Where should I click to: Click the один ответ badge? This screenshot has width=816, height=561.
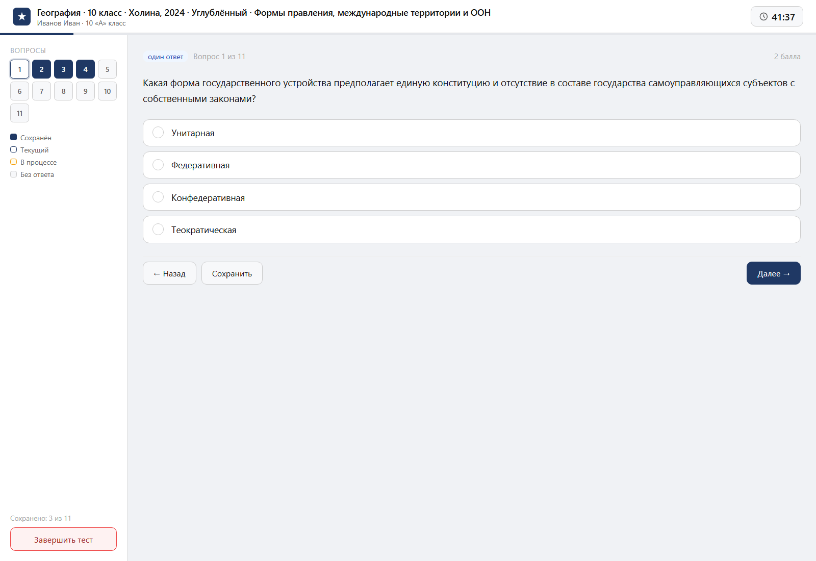tap(165, 57)
